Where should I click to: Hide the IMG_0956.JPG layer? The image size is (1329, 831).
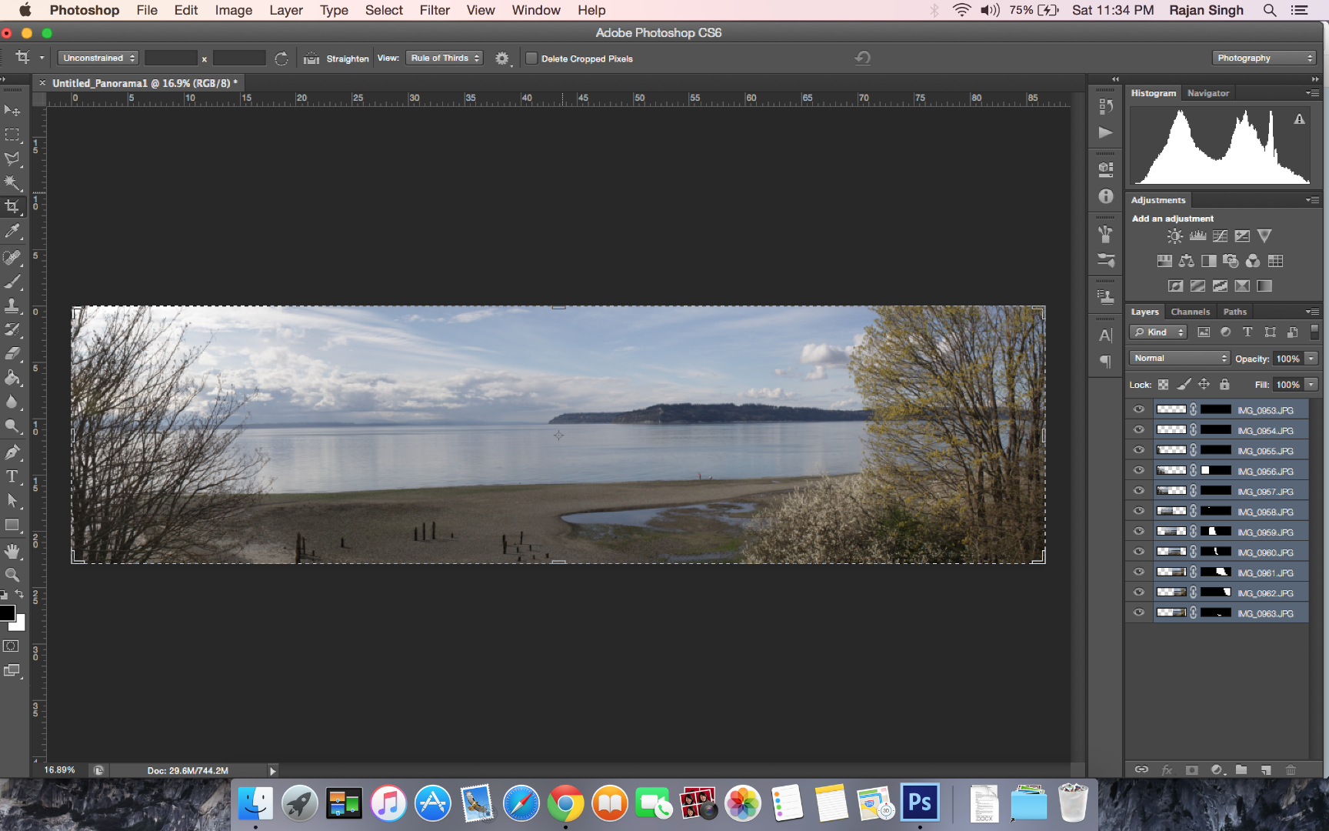point(1139,471)
